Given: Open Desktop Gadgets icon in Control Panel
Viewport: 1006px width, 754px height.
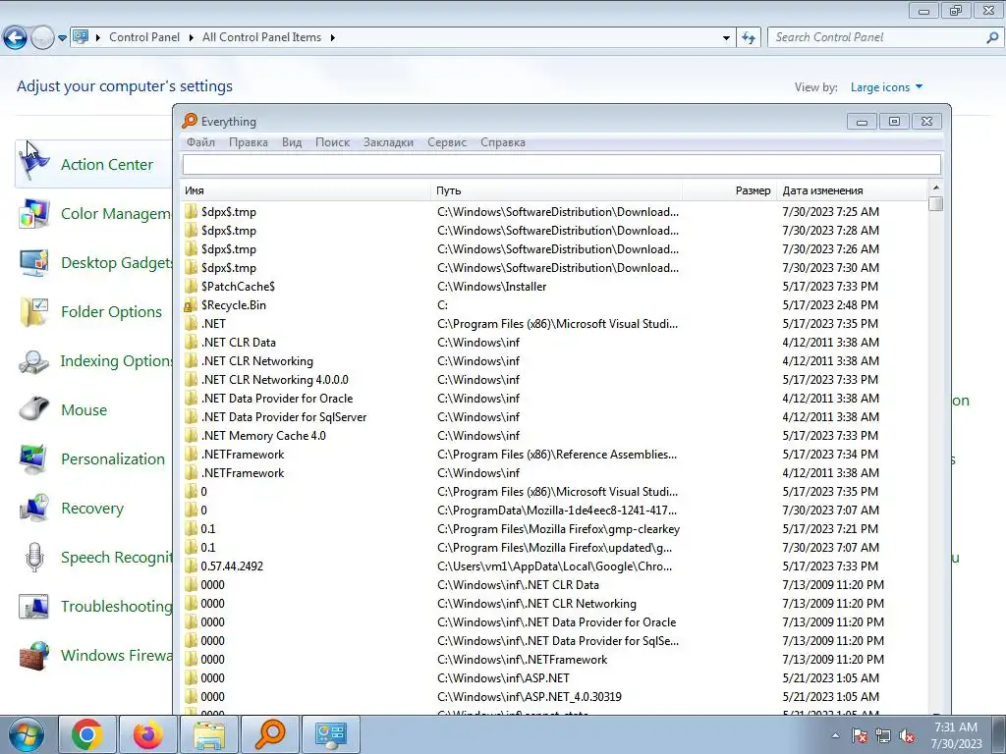Looking at the screenshot, I should [34, 263].
